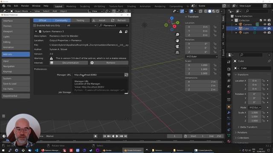273x153 pixels.
Task: Toggle Official add-ons filter
Action: pyautogui.click(x=43, y=20)
